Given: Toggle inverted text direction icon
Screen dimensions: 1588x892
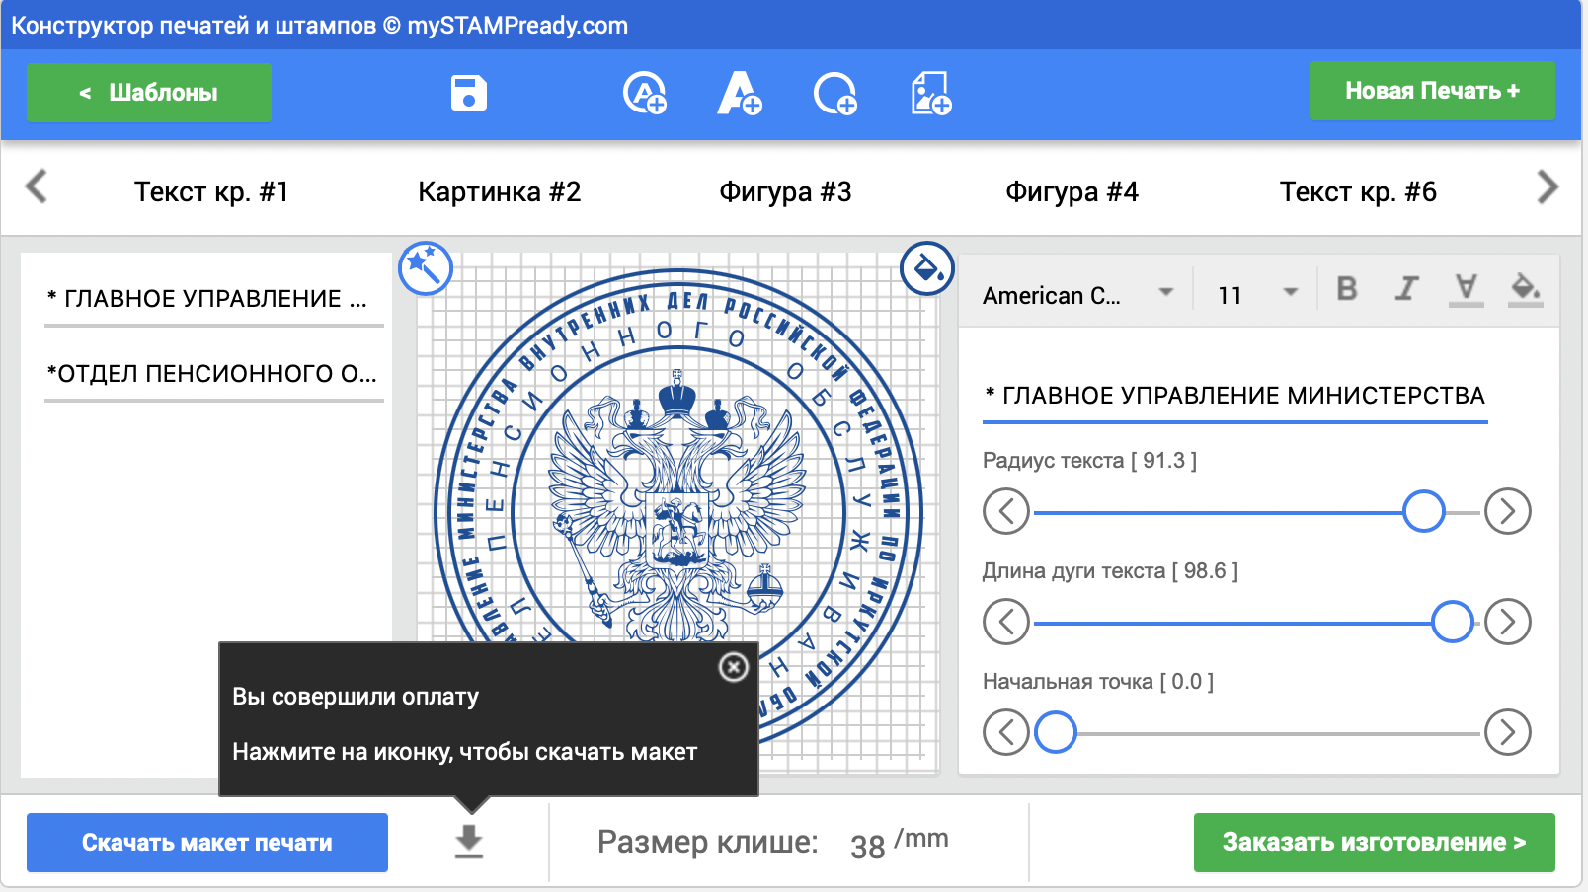Looking at the screenshot, I should pyautogui.click(x=1467, y=289).
